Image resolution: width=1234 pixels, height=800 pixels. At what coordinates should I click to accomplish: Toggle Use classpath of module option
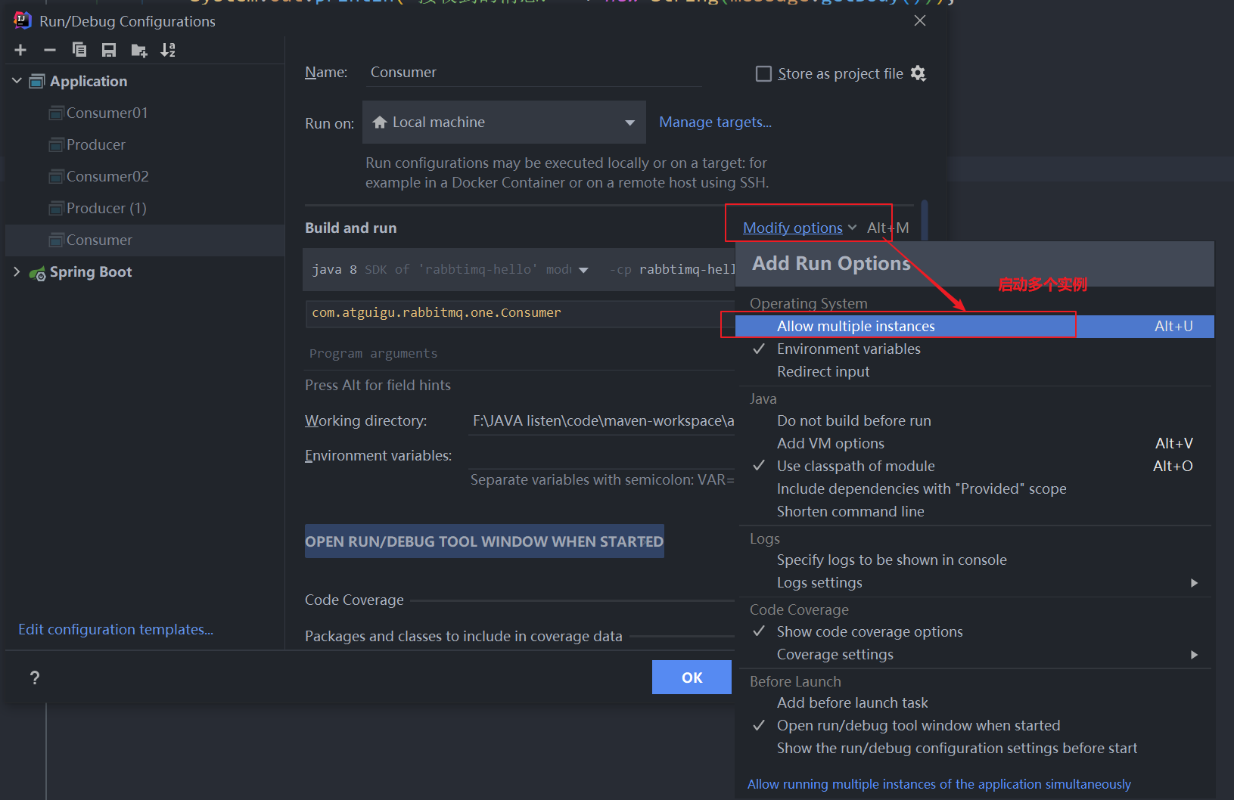(x=974, y=466)
